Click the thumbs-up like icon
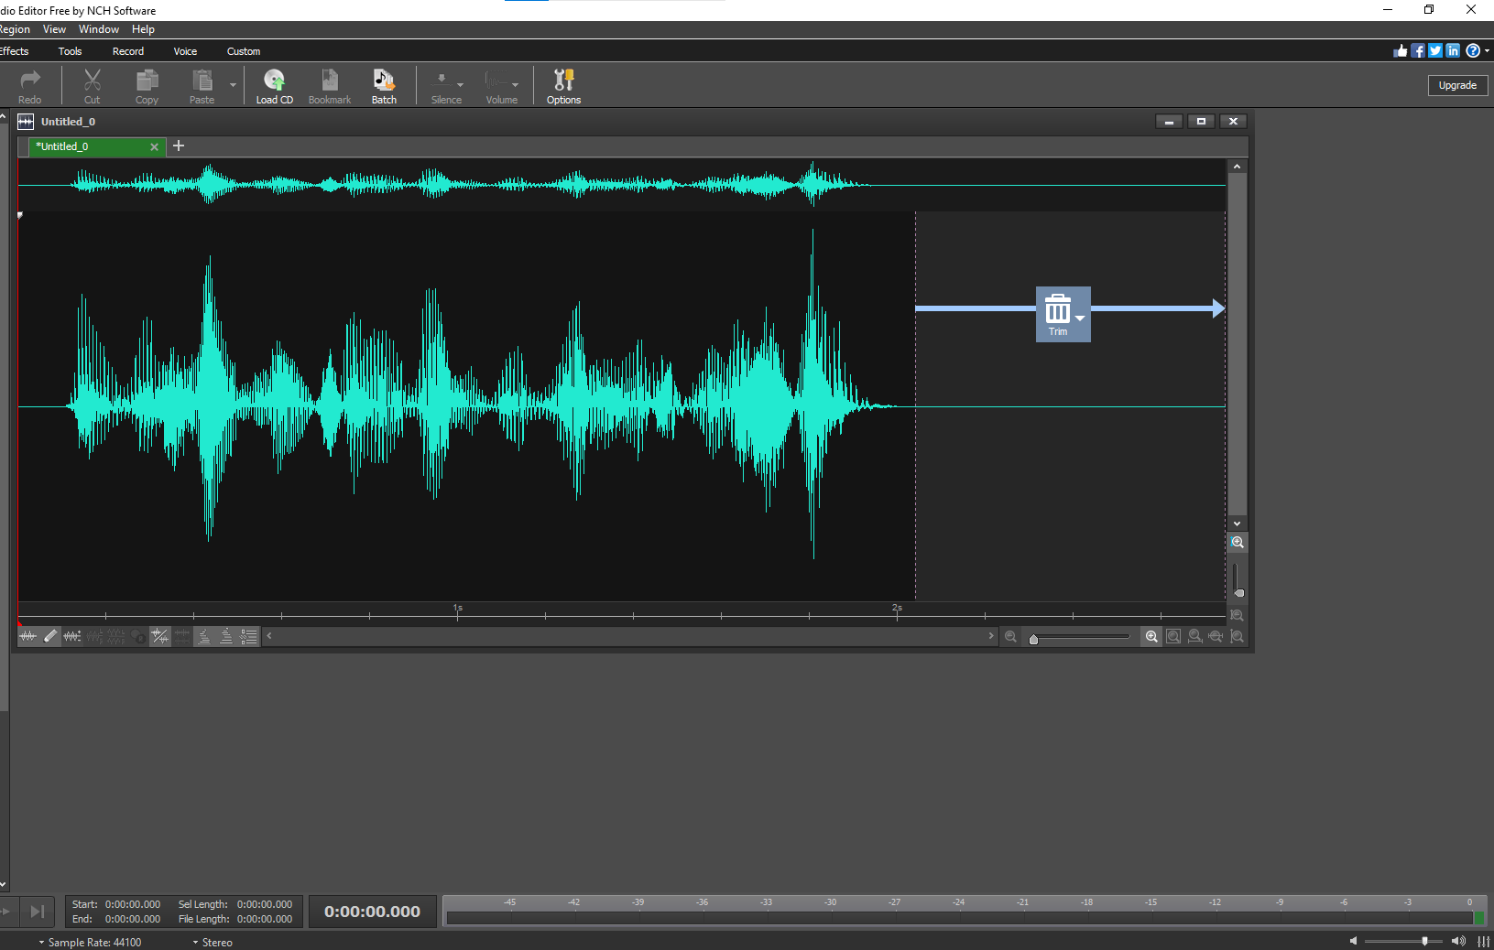The width and height of the screenshot is (1494, 950). point(1401,51)
